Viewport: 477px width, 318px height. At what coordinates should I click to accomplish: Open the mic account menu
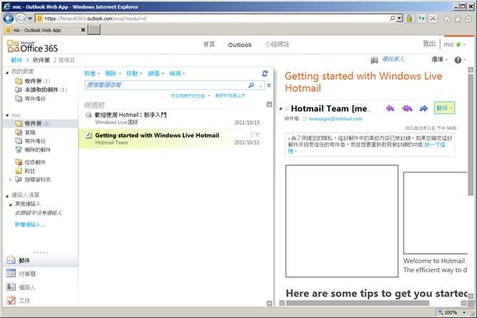click(x=455, y=45)
